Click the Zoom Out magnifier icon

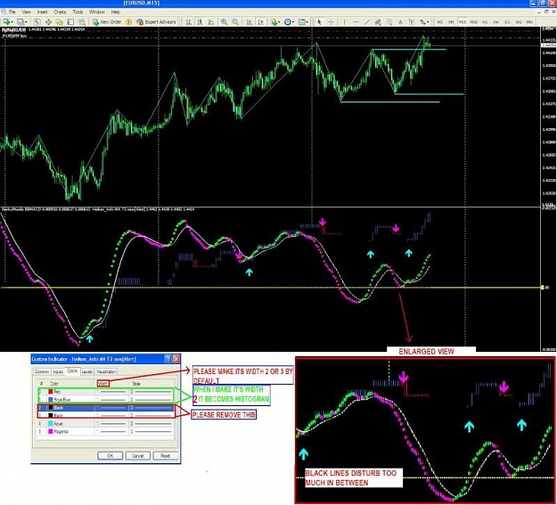click(x=235, y=22)
